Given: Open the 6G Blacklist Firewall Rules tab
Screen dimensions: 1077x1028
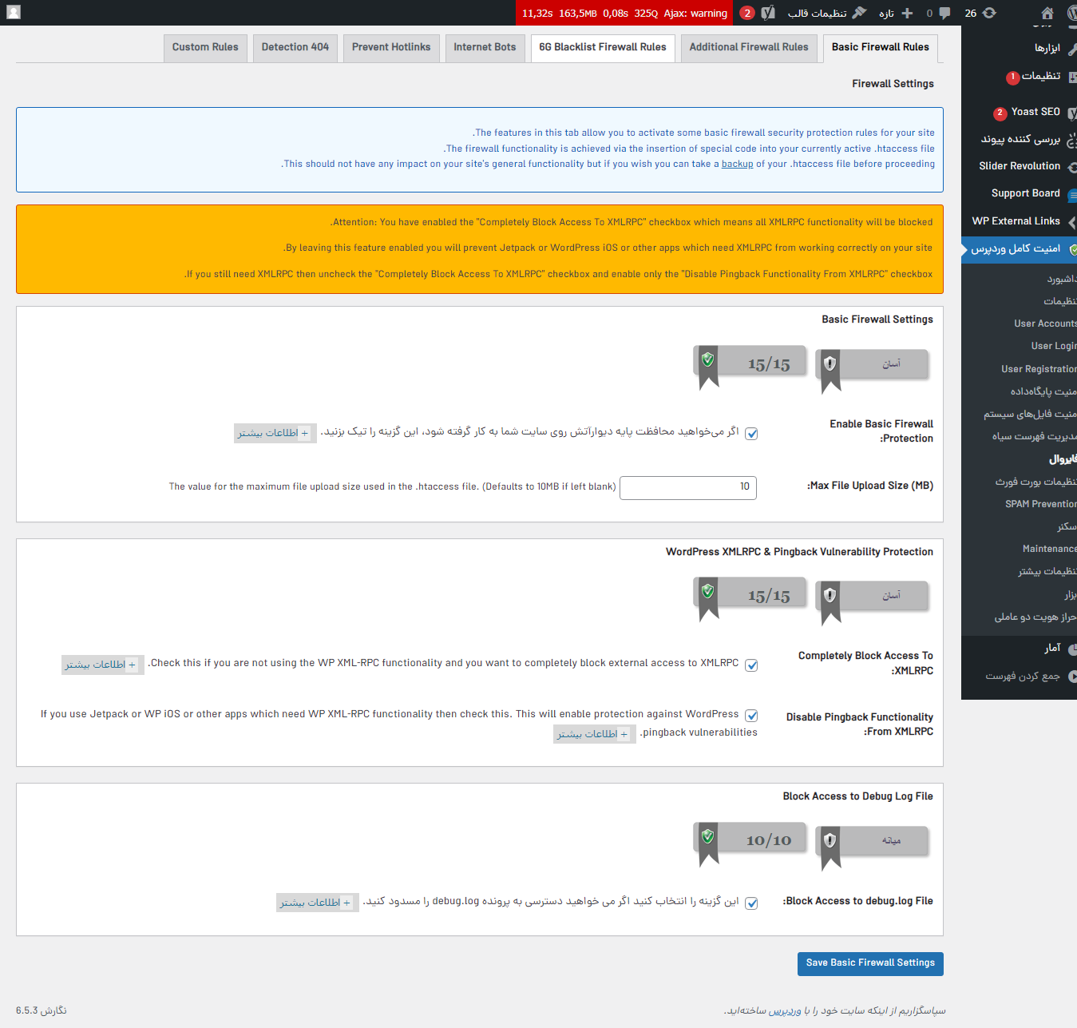Looking at the screenshot, I should pos(603,48).
